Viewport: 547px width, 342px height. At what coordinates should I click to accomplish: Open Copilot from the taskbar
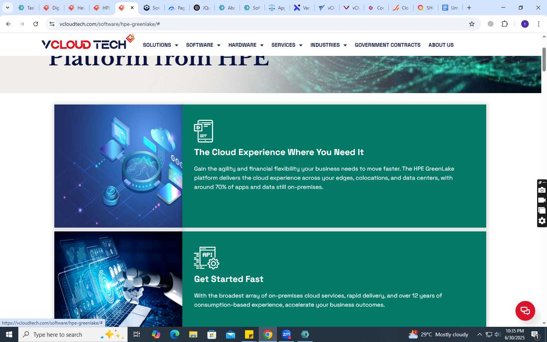coord(156,334)
